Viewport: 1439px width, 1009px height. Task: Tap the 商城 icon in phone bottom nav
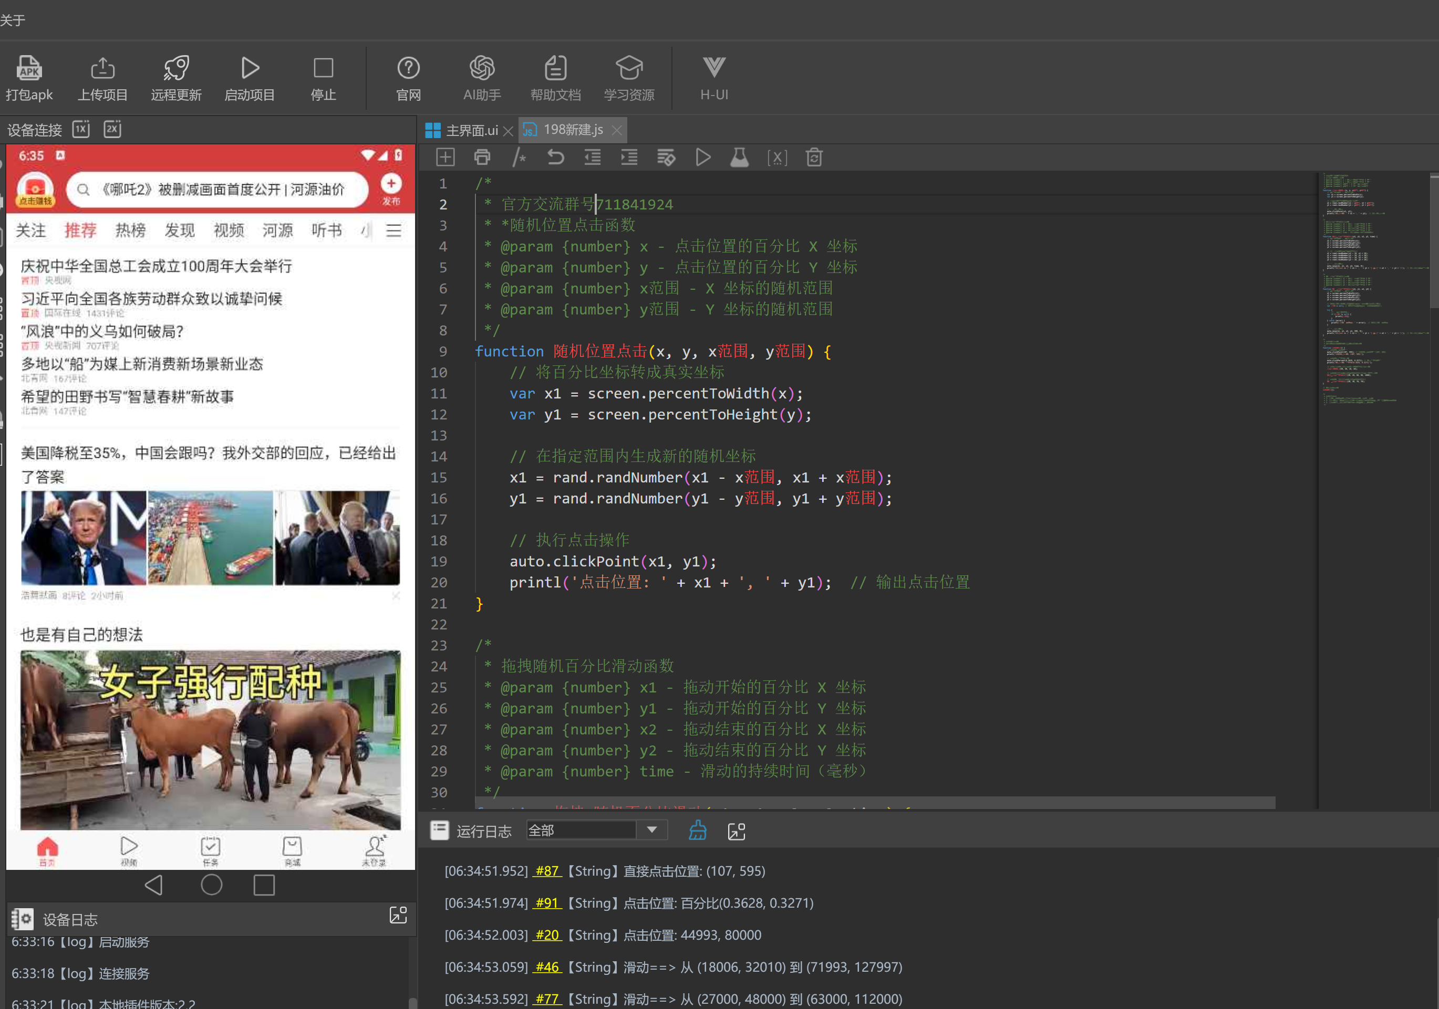292,851
